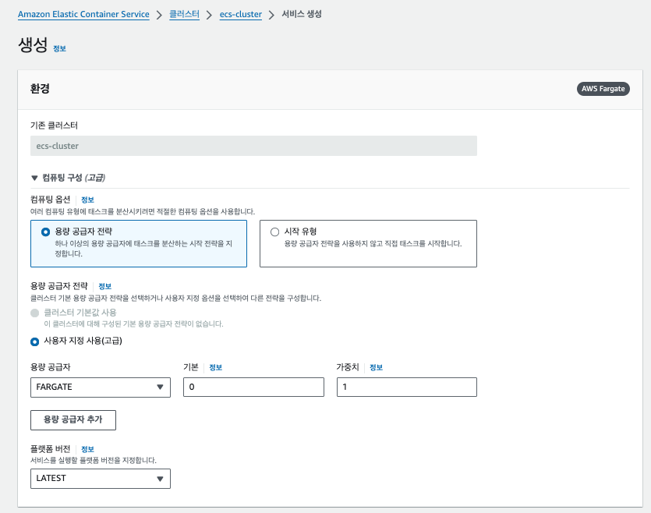Click the 용량 공급자 field label
The height and width of the screenshot is (513, 651).
pyautogui.click(x=51, y=367)
